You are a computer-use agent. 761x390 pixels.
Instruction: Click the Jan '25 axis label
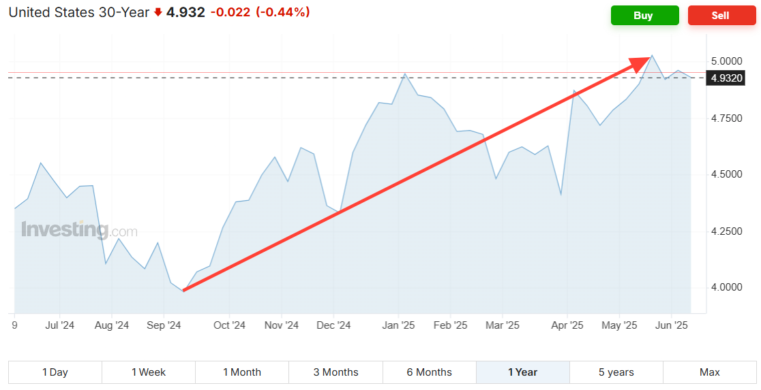click(400, 325)
